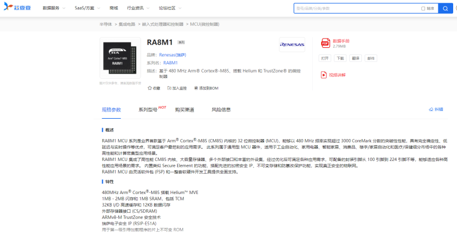This screenshot has width=457, height=233.
Task: Expand the SaaS/方案 dropdown menu
Action: click(x=87, y=8)
